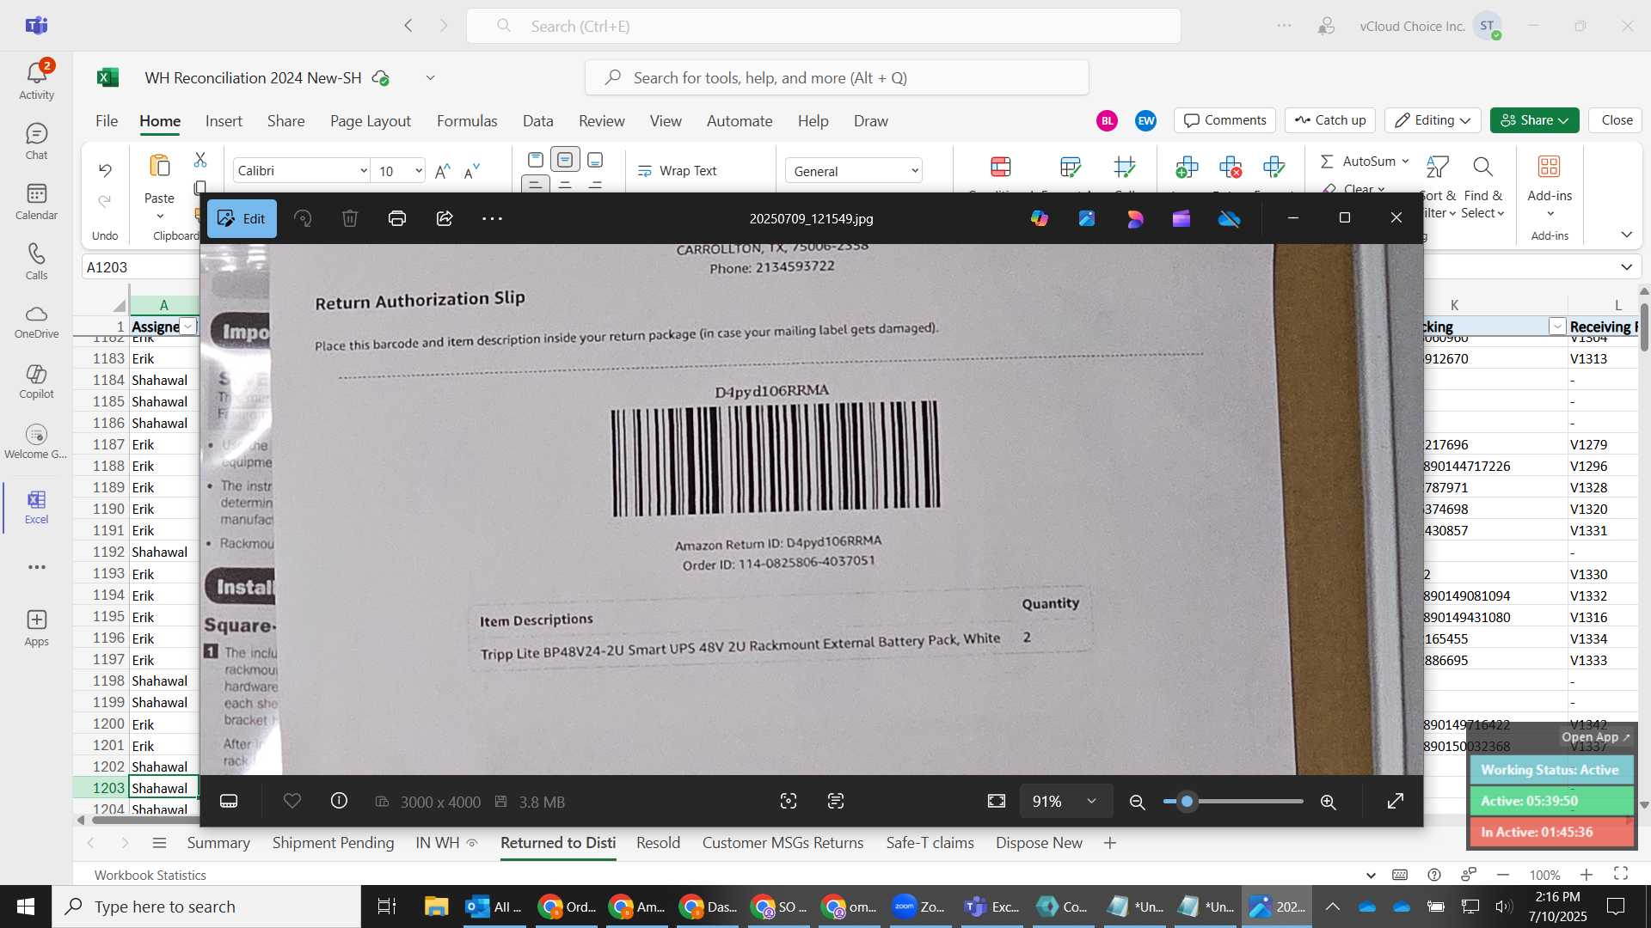Open Designer icon in Photos title bar
This screenshot has height=928, width=1651.
point(1135,218)
